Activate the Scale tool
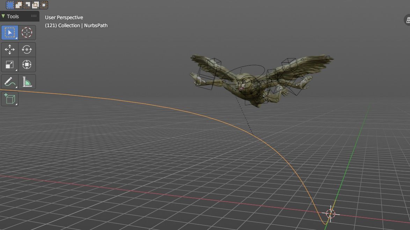Screen dimensions: 410x230 [x=10, y=64]
